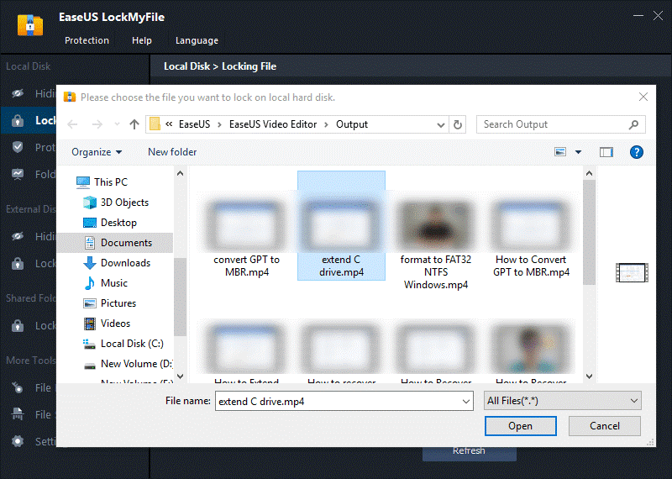Screen dimensions: 672x479
Task: Click the External Disk lock padlock icon
Action: [18, 263]
